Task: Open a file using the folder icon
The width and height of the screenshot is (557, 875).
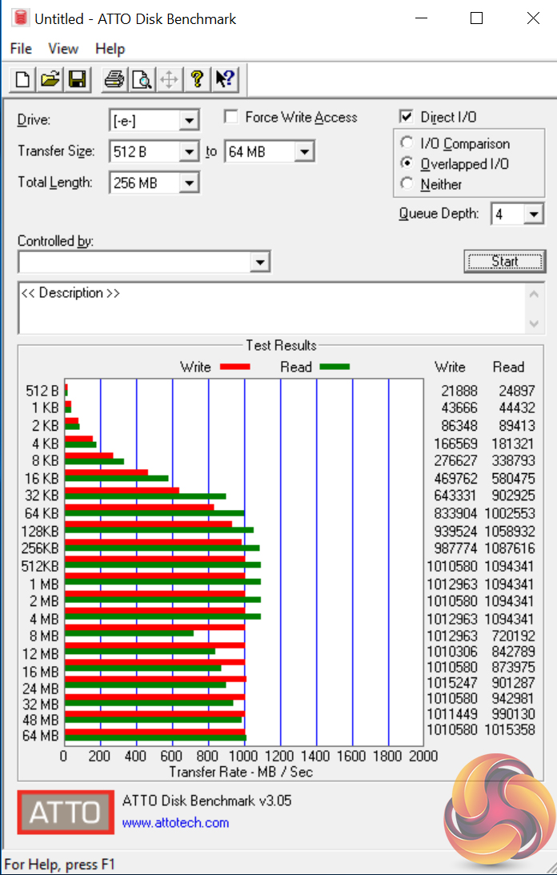Action: tap(50, 79)
